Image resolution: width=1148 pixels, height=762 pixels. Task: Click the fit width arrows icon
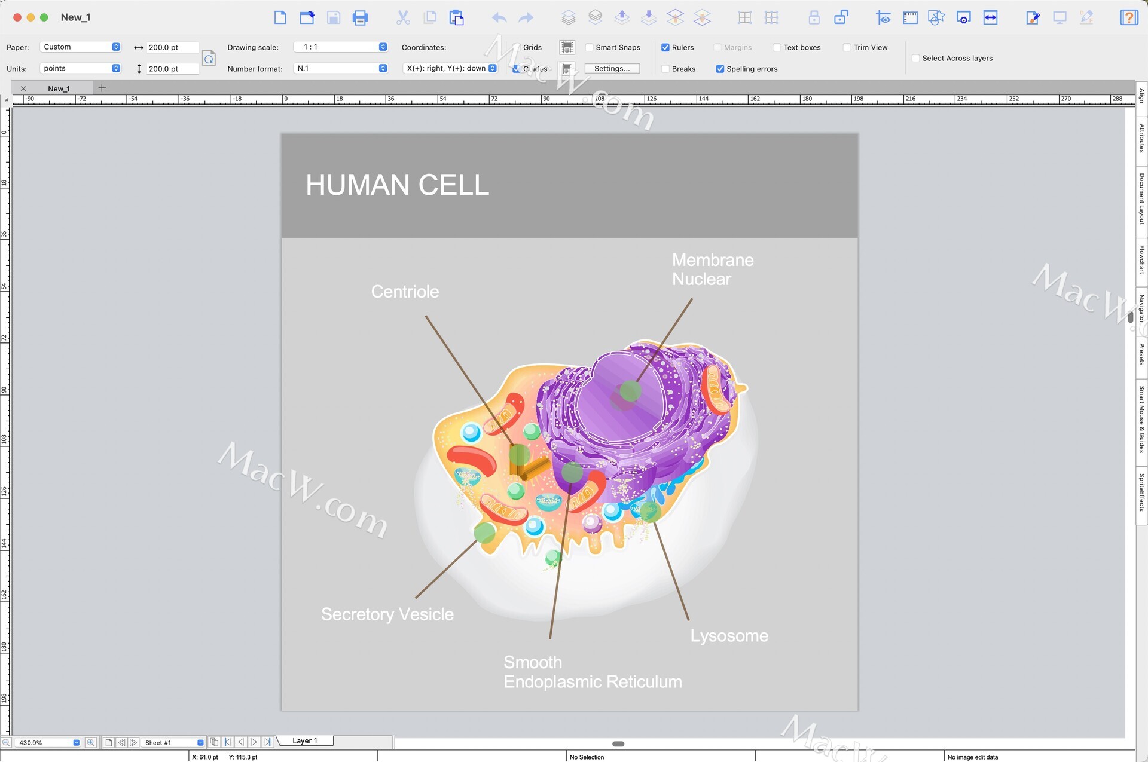990,17
